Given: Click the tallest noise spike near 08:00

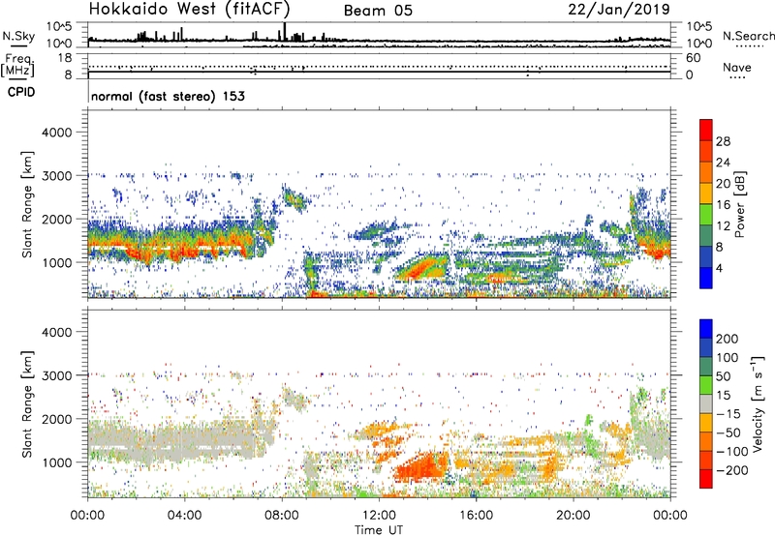Looking at the screenshot, I should (284, 31).
